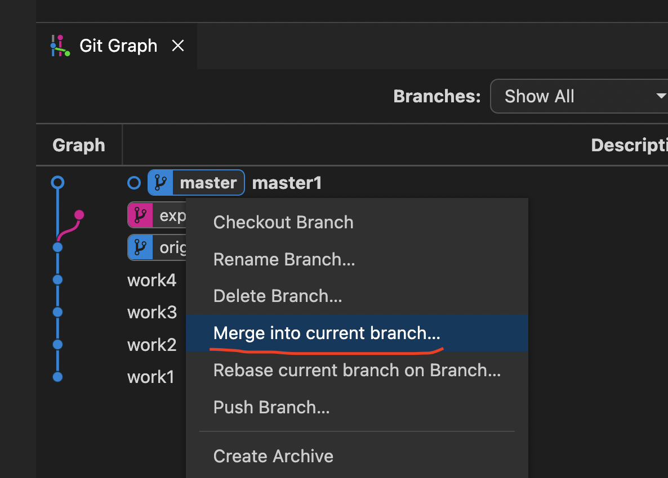Click the branch icon on master label
This screenshot has height=478, width=668.
point(161,183)
